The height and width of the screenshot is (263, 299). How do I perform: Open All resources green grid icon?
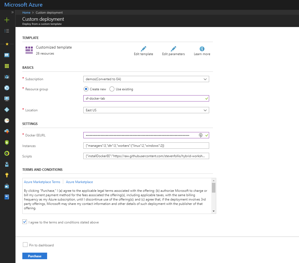coord(7,66)
